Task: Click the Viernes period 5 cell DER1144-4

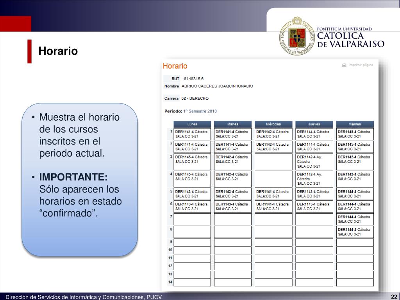Action: [x=355, y=194]
